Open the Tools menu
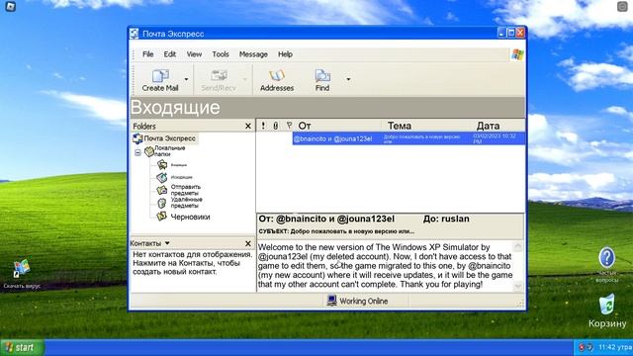 221,54
